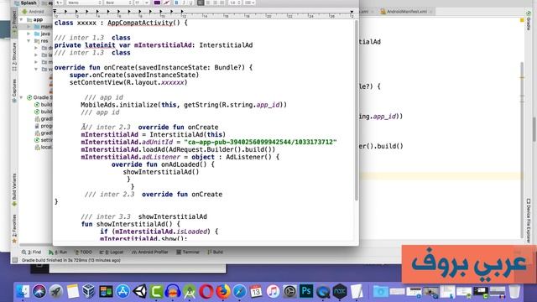Image resolution: width=537 pixels, height=302 pixels.
Task: Open the blue Downloads folder in dock
Action: click(x=380, y=291)
